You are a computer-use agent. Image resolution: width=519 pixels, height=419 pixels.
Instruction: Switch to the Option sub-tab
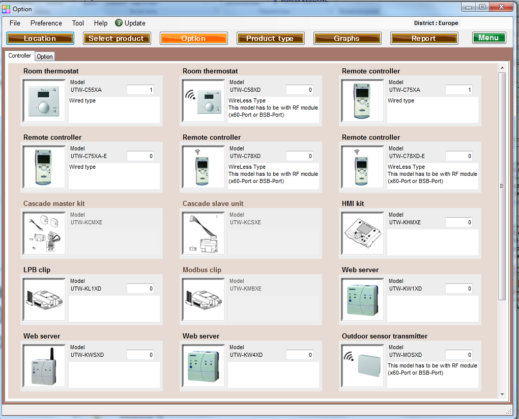45,57
